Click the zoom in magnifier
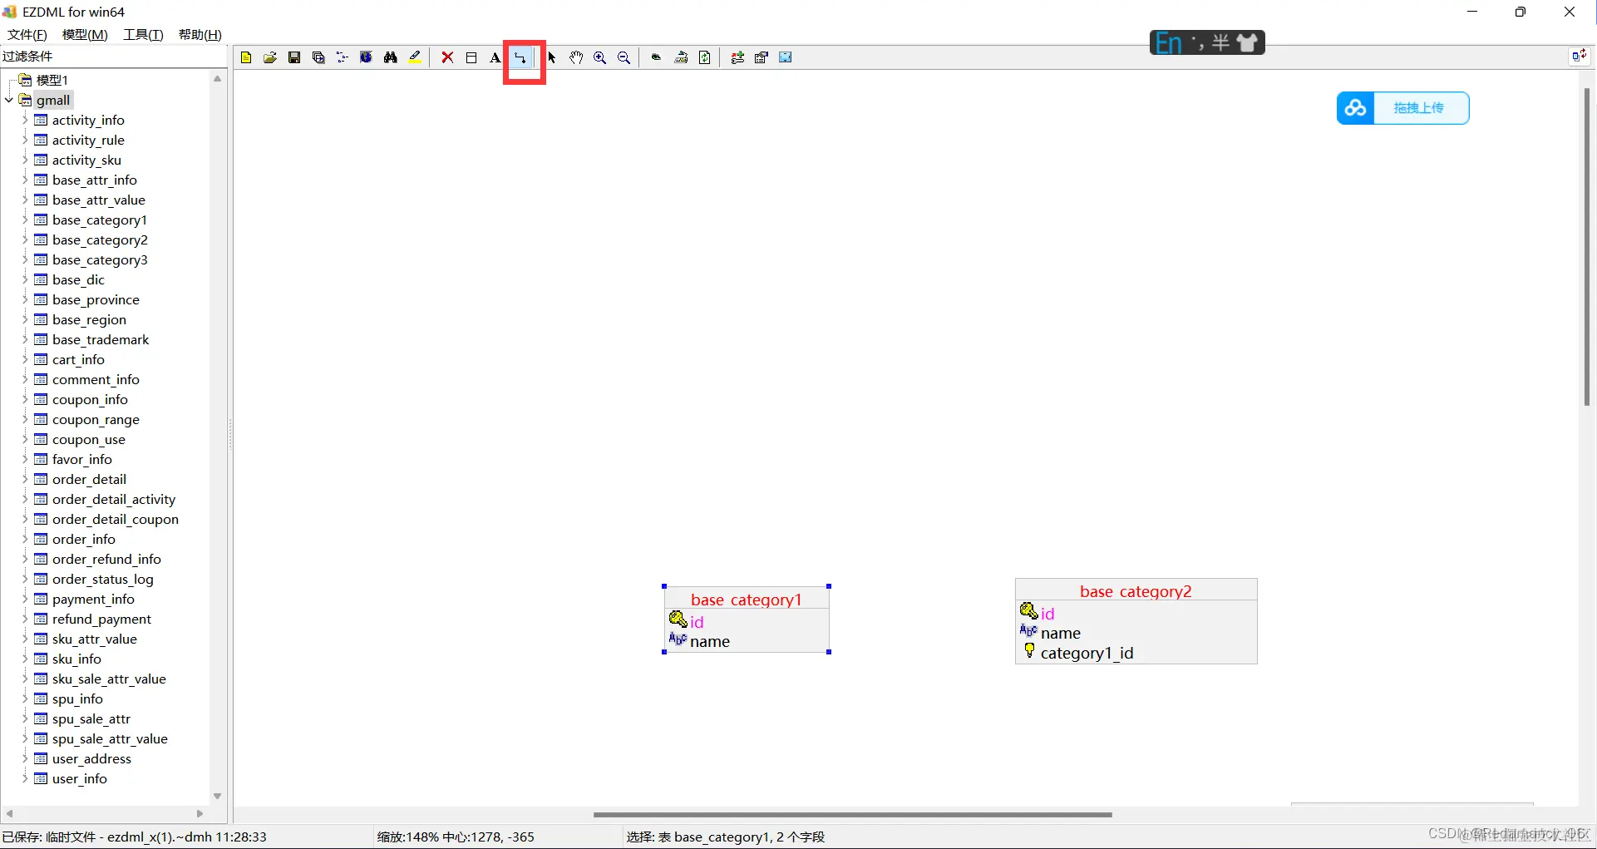Viewport: 1597px width, 849px height. (x=600, y=57)
